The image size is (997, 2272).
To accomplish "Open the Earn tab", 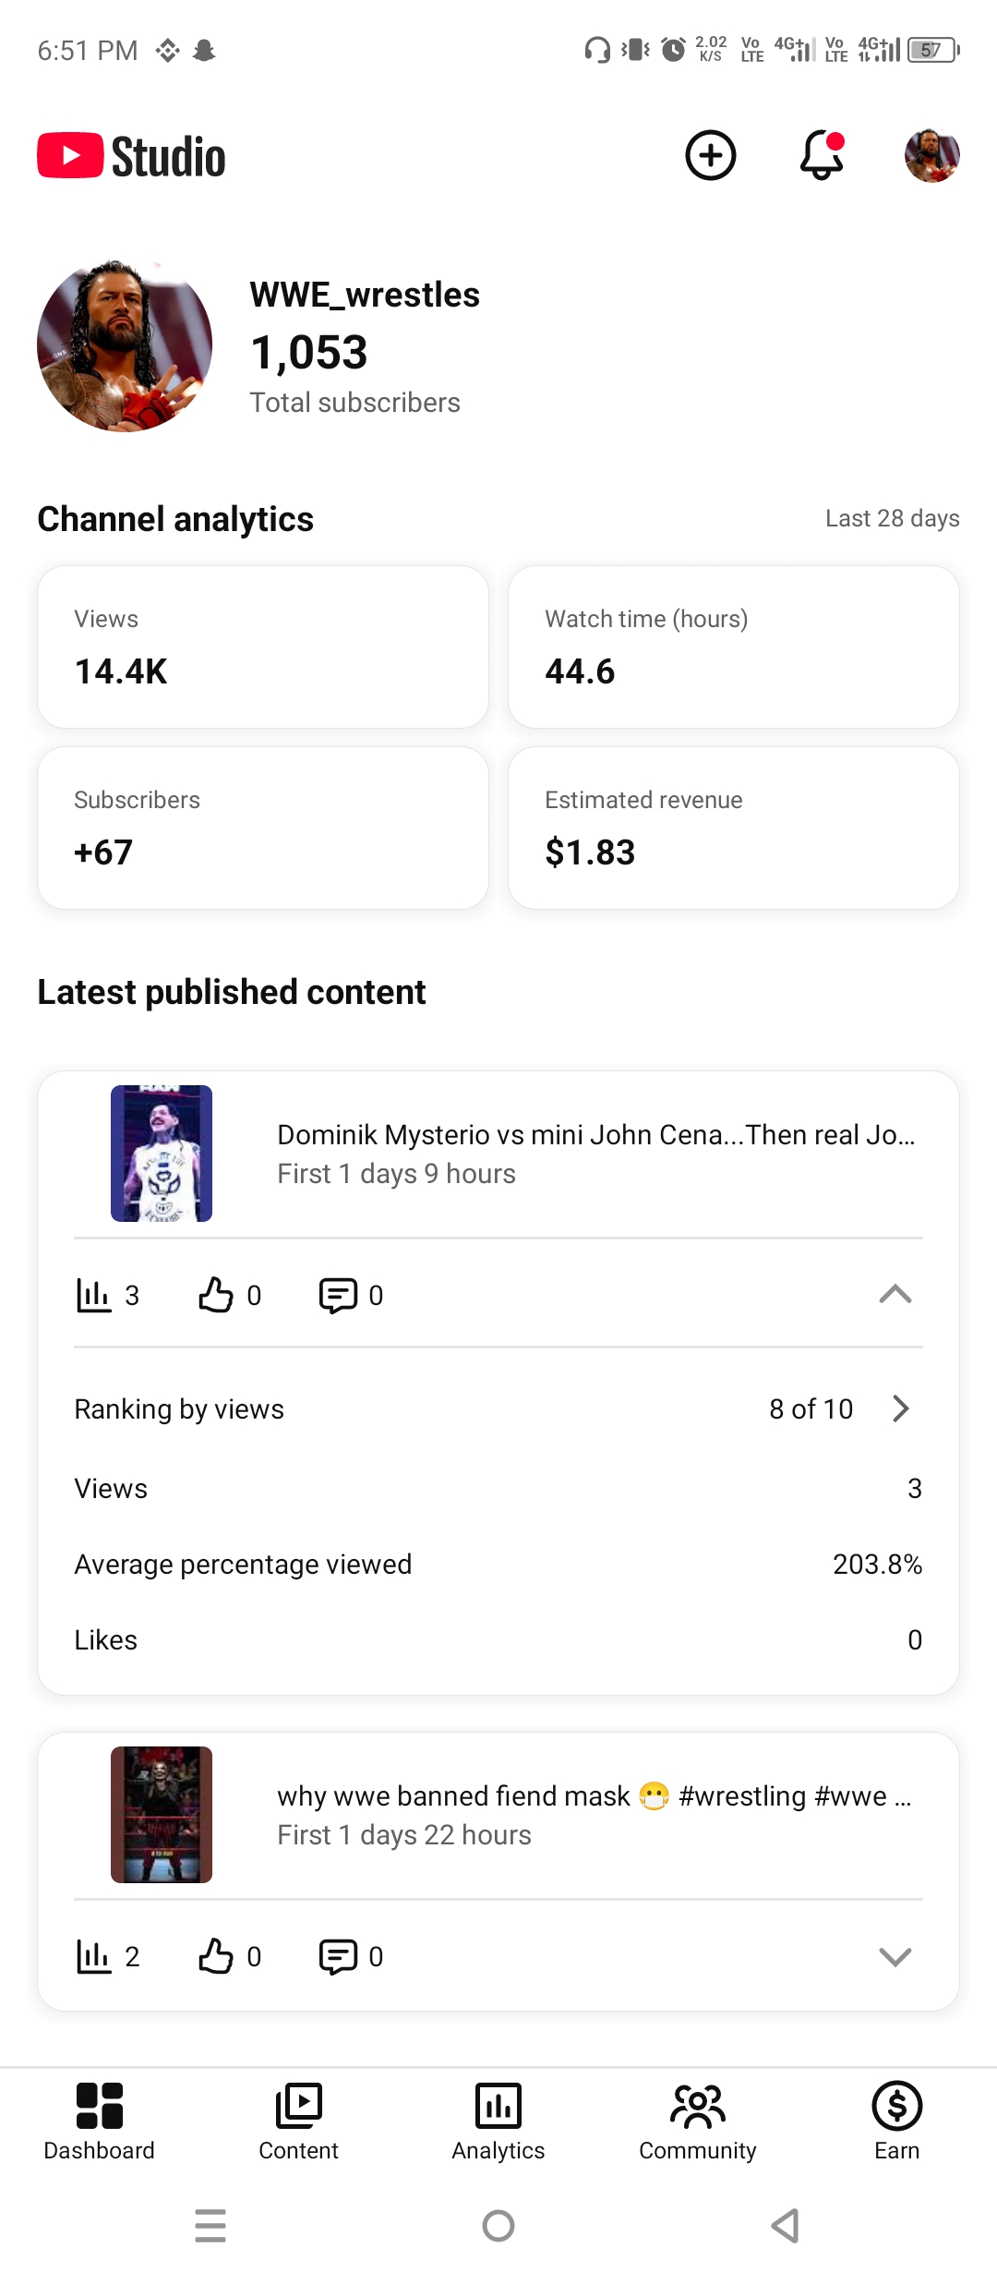I will tap(897, 2121).
